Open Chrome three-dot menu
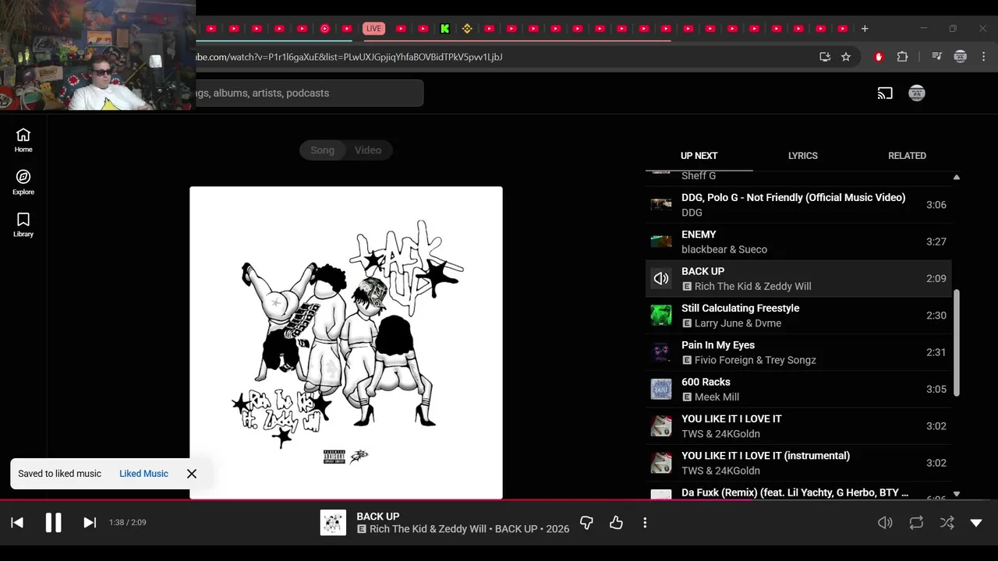 pyautogui.click(x=984, y=57)
